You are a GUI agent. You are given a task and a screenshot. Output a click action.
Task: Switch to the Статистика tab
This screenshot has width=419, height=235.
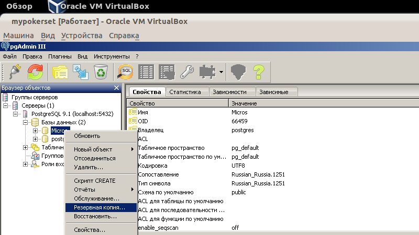point(185,92)
